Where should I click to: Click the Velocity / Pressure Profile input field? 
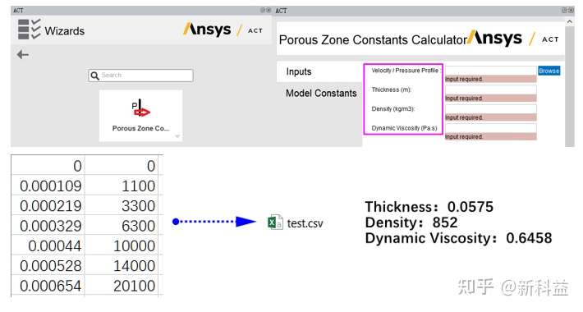coord(490,71)
